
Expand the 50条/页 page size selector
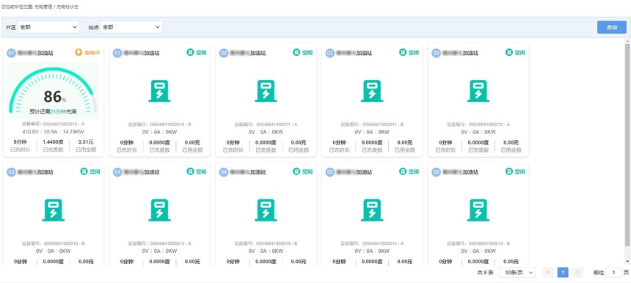(517, 273)
